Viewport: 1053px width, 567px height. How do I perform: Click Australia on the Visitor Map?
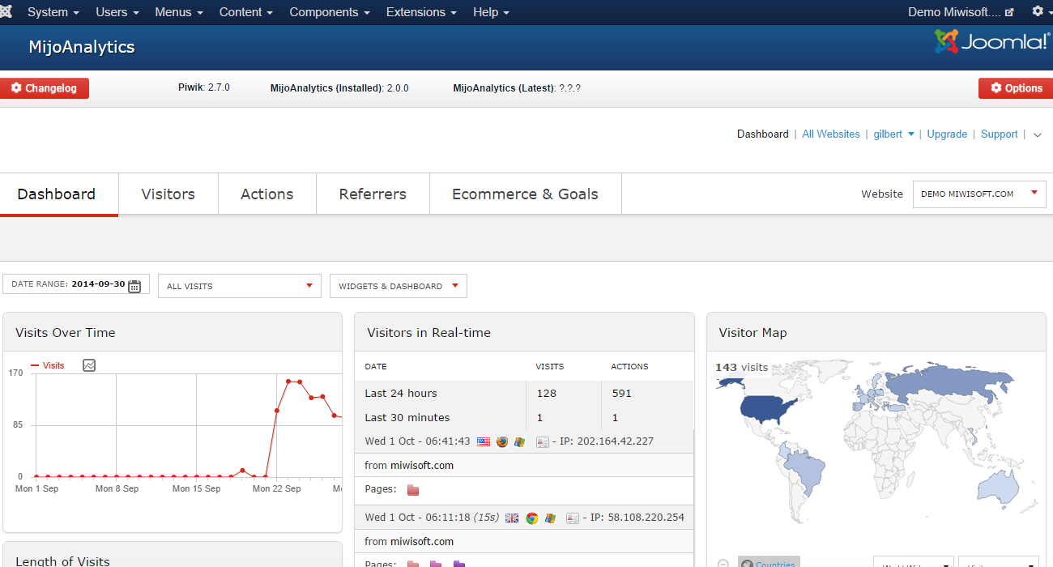tap(997, 486)
